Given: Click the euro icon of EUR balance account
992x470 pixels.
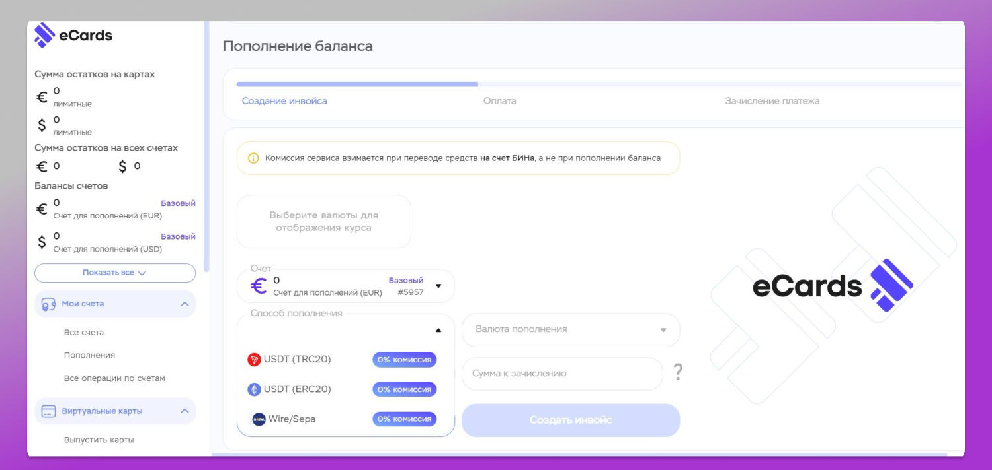Looking at the screenshot, I should click(x=42, y=209).
